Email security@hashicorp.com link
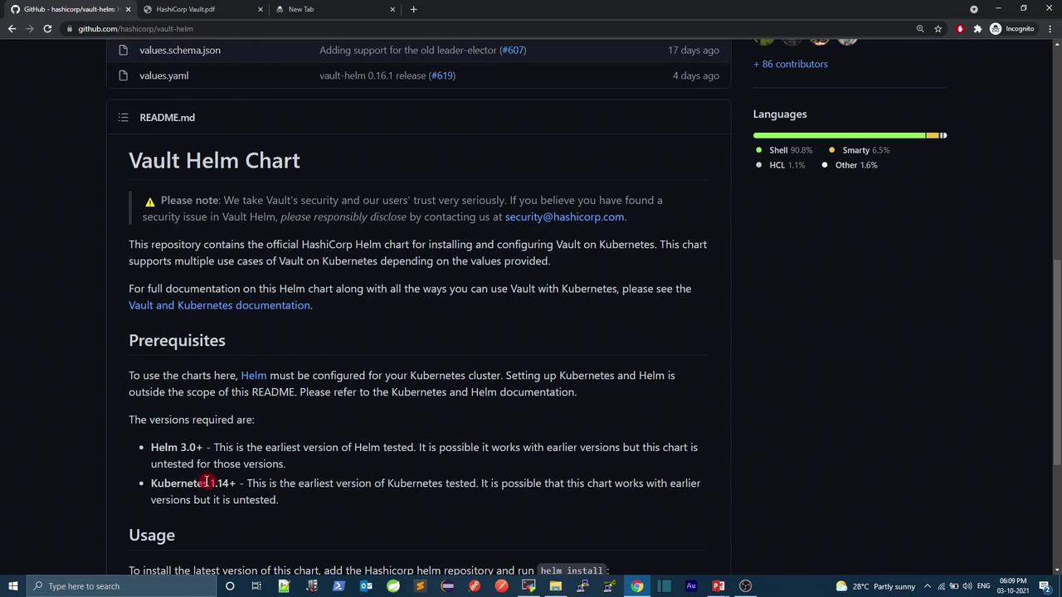This screenshot has height=597, width=1062. click(x=564, y=217)
